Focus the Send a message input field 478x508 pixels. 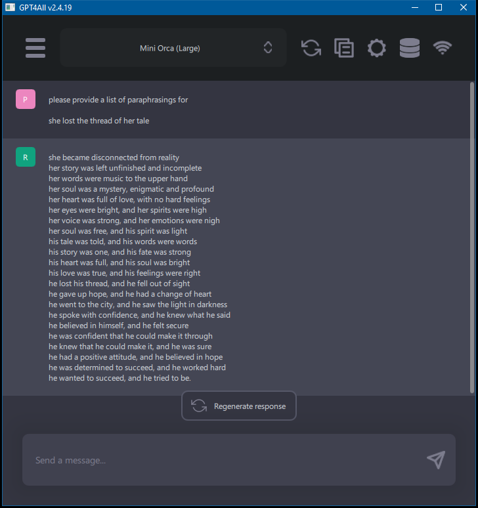point(223,460)
